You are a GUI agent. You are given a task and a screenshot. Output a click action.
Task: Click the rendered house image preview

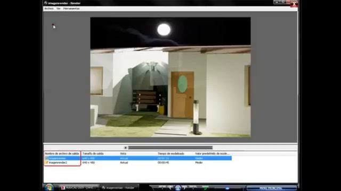(x=170, y=77)
